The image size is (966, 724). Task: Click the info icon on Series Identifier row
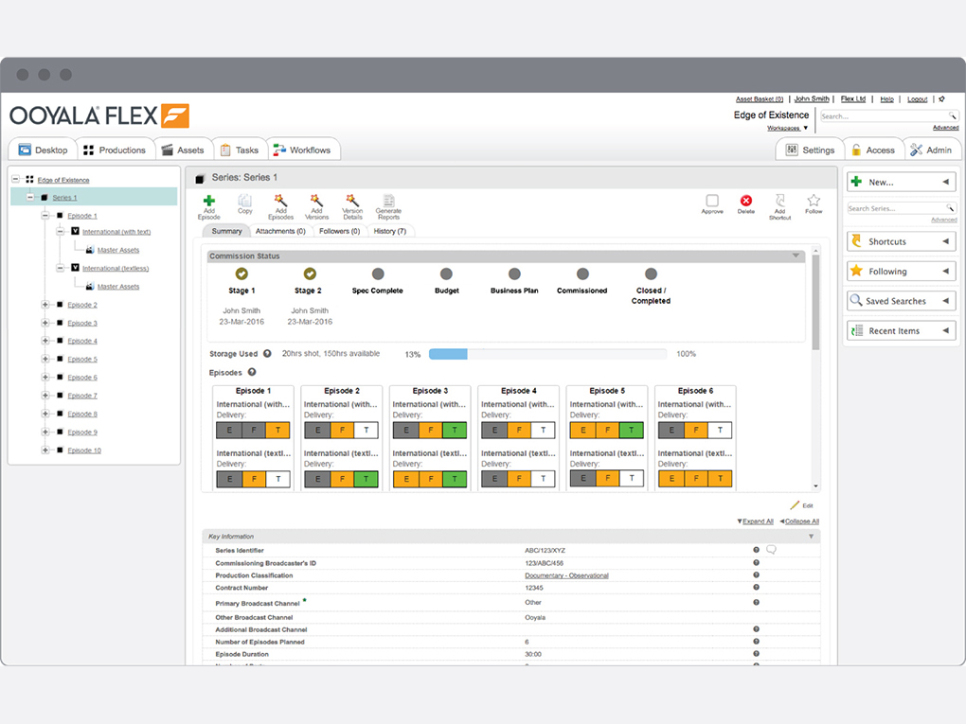756,550
